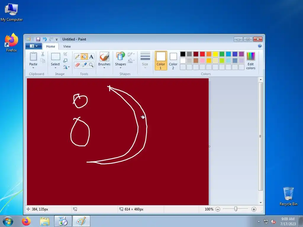Select My Computer desktop icon

[x=12, y=12]
